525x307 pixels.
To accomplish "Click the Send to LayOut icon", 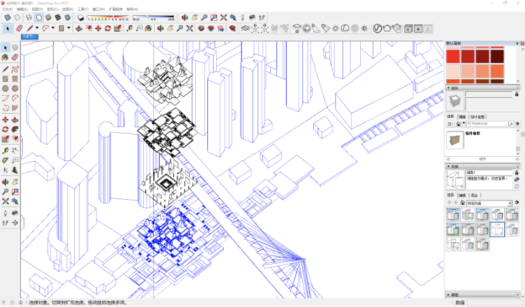I will (221, 29).
